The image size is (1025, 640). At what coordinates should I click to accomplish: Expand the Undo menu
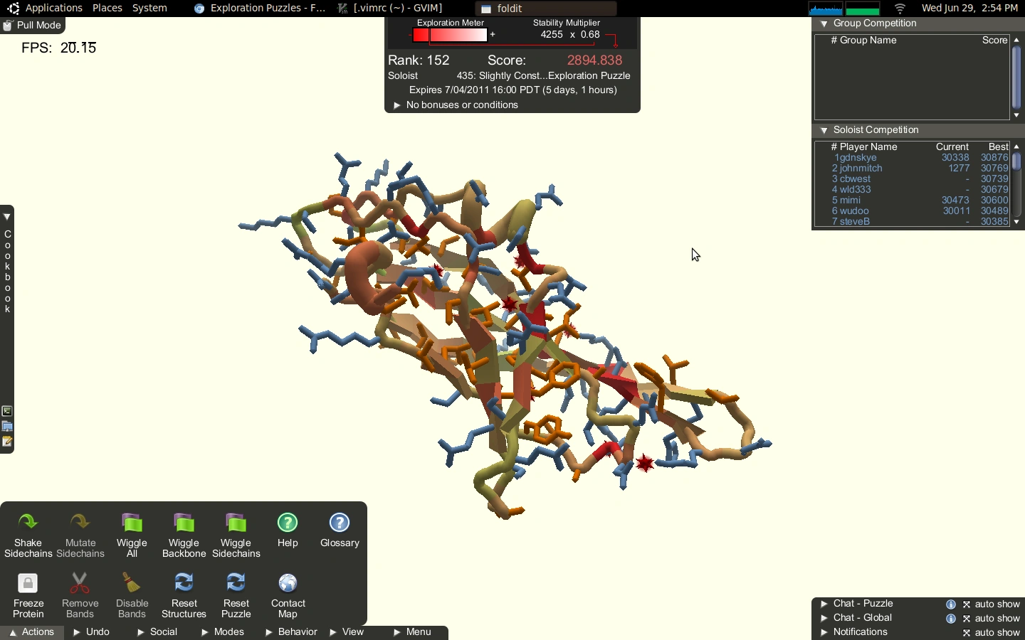(x=92, y=632)
